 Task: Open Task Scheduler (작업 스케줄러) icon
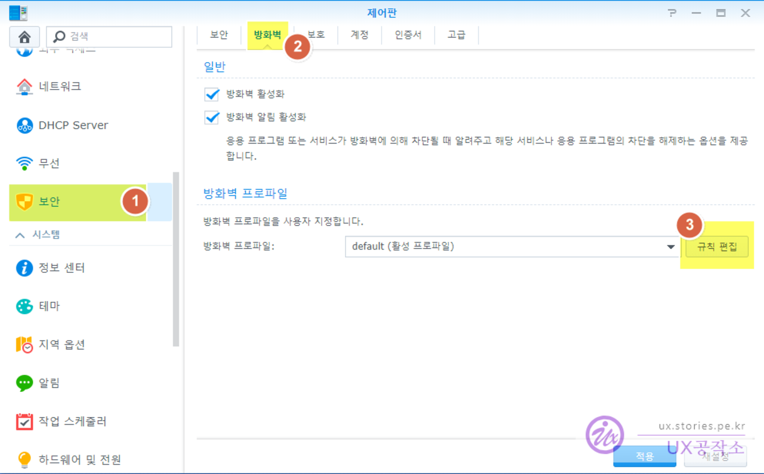coord(24,421)
